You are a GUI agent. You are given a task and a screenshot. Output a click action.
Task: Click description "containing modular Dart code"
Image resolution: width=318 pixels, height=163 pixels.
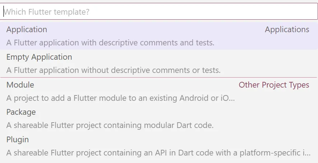click(x=110, y=125)
